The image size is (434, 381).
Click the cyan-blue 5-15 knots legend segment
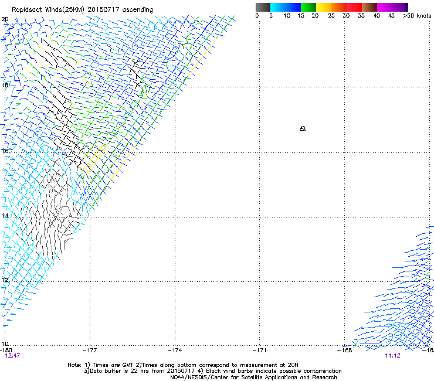[286, 7]
